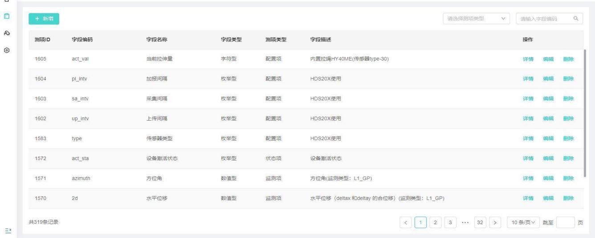Open 详情 for the act_val row
The width and height of the screenshot is (595, 238).
click(528, 59)
